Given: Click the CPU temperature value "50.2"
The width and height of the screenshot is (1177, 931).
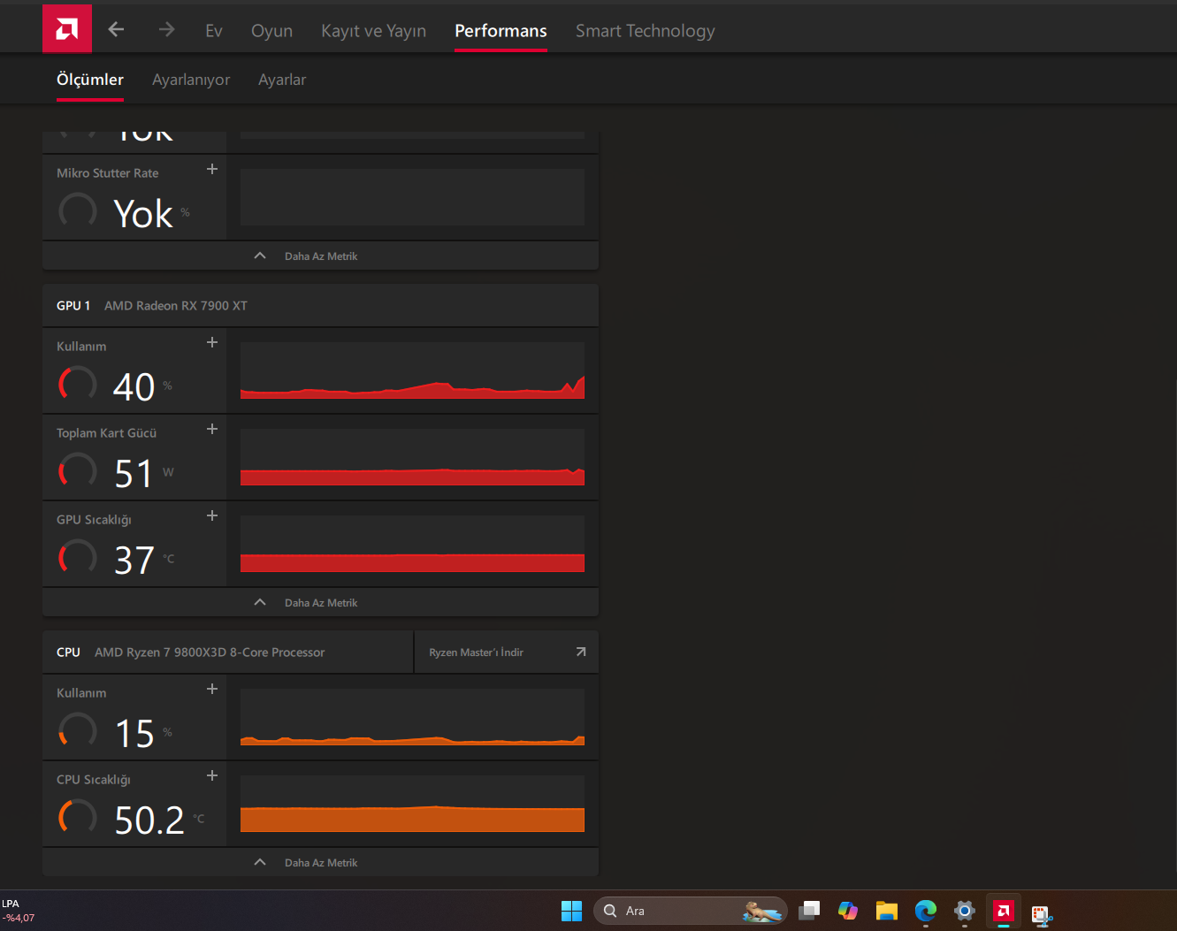Looking at the screenshot, I should [149, 820].
